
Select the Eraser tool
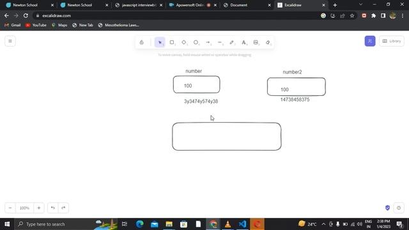click(x=268, y=42)
